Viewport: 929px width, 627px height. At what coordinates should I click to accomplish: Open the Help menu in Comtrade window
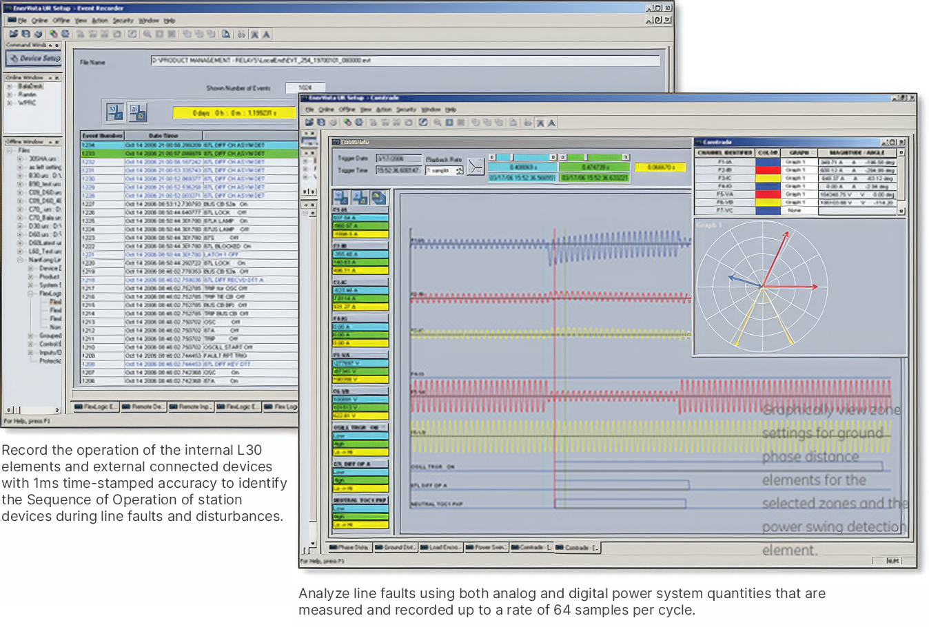[x=451, y=110]
